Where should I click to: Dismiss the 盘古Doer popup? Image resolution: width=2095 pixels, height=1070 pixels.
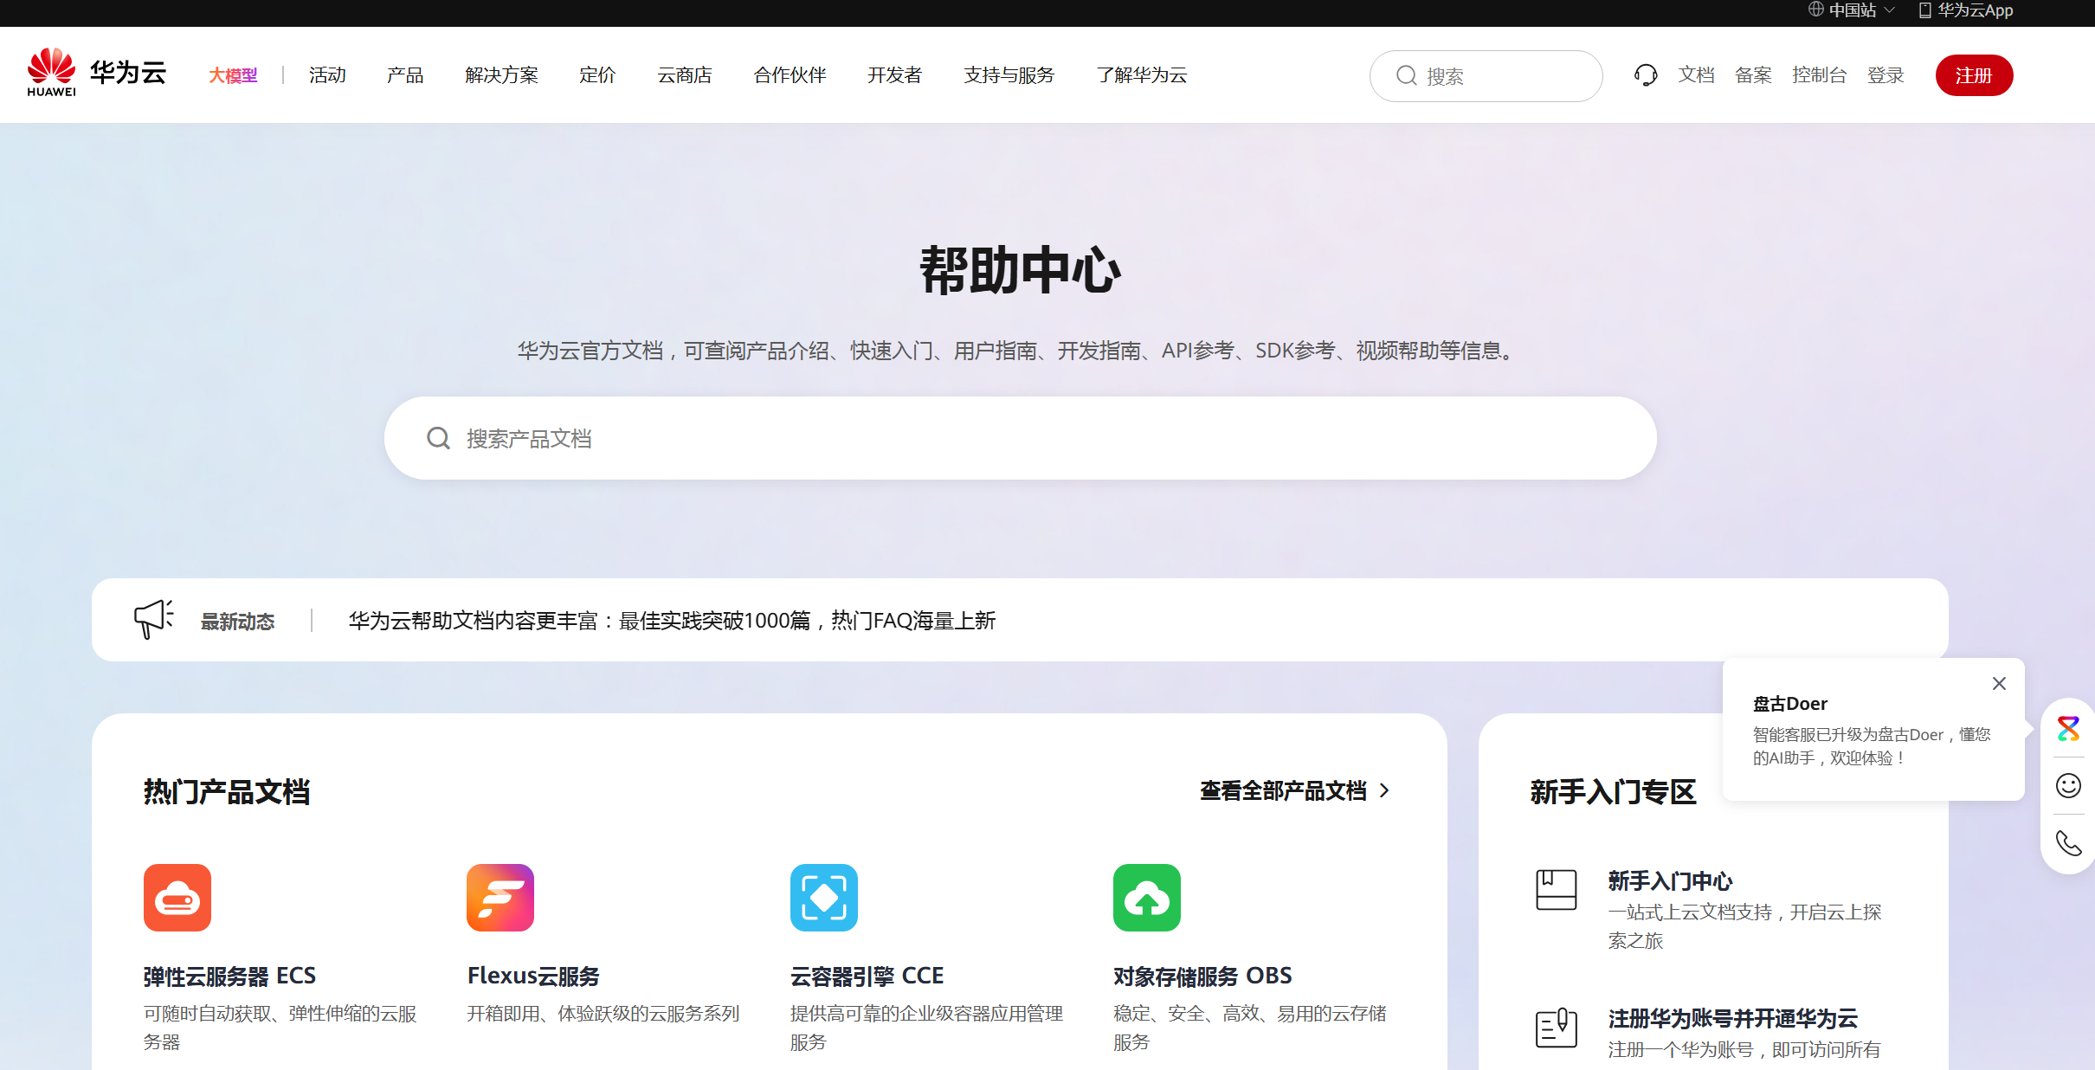pyautogui.click(x=1999, y=684)
